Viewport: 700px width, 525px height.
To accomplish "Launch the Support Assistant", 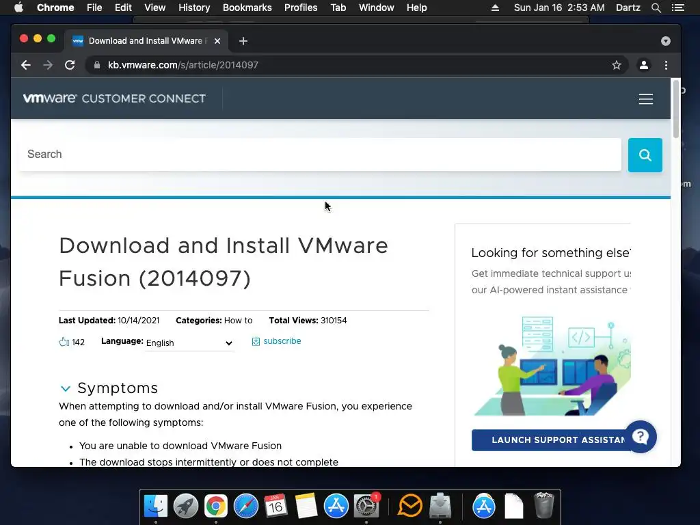I will coord(551,440).
